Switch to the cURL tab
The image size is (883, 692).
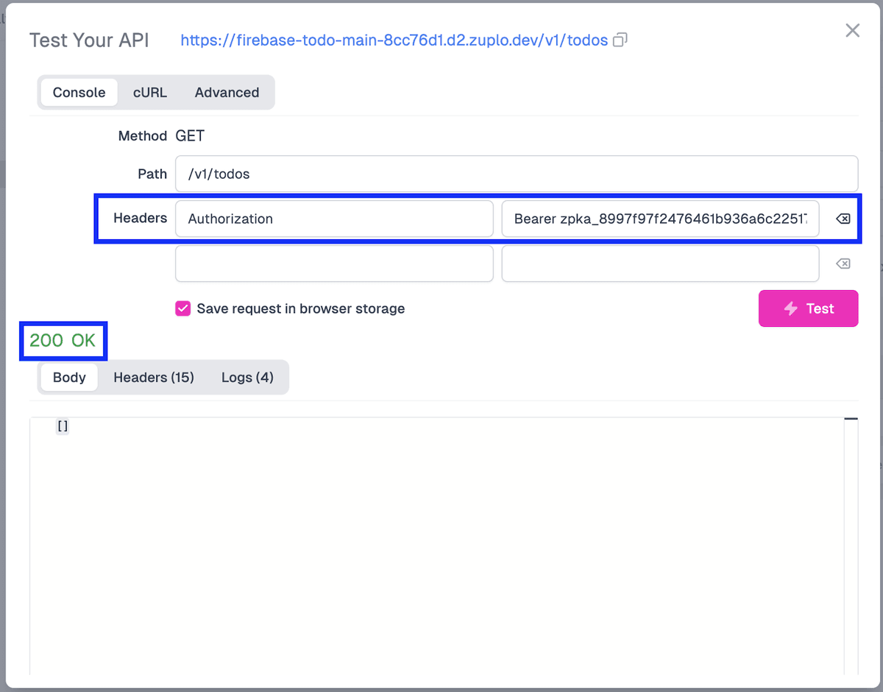[149, 92]
